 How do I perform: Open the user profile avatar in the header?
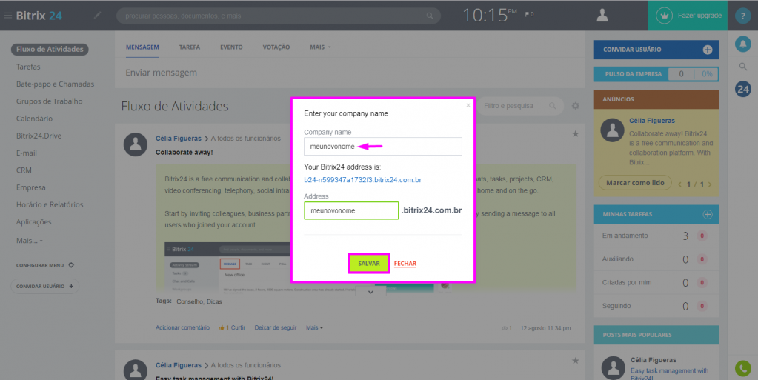click(x=602, y=16)
